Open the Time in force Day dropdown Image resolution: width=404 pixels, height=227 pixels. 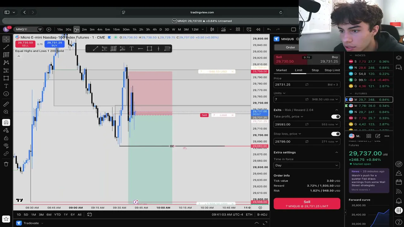(x=307, y=165)
